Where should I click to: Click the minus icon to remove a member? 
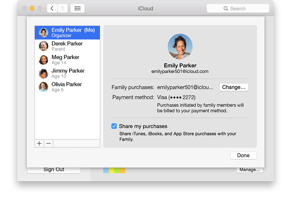point(48,143)
